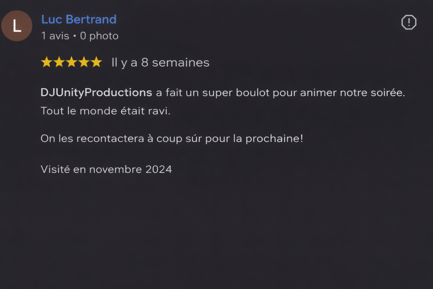Click the "0 photo" count text
The image size is (433, 289).
click(x=99, y=36)
